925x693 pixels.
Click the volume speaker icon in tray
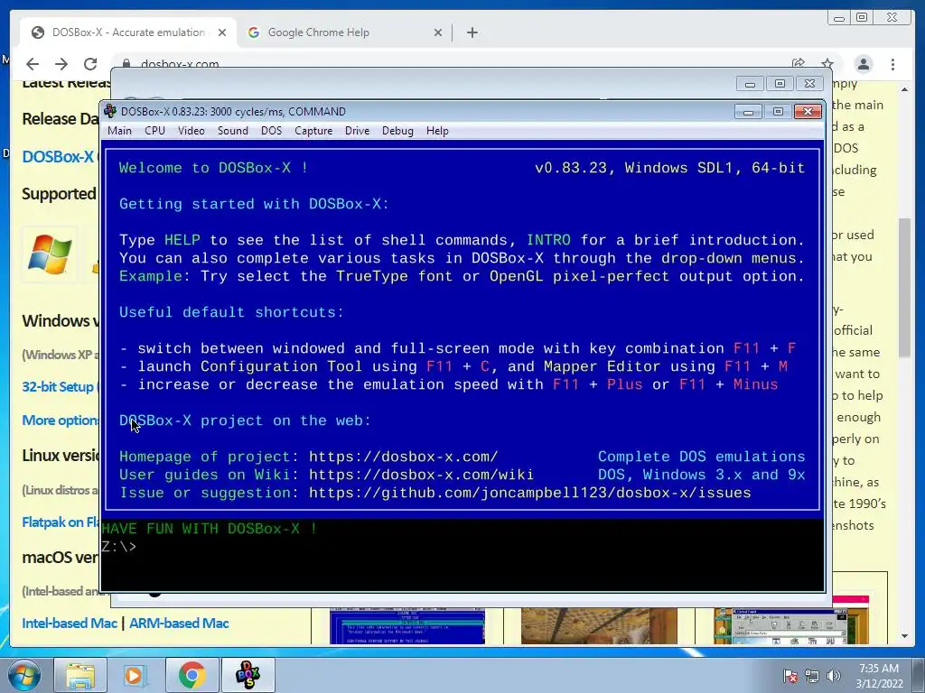834,676
